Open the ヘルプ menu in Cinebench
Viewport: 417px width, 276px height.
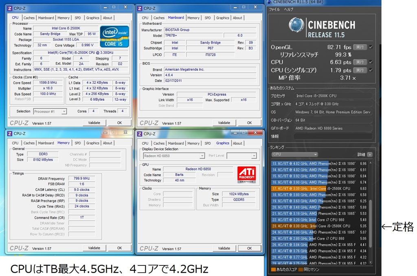(x=289, y=10)
